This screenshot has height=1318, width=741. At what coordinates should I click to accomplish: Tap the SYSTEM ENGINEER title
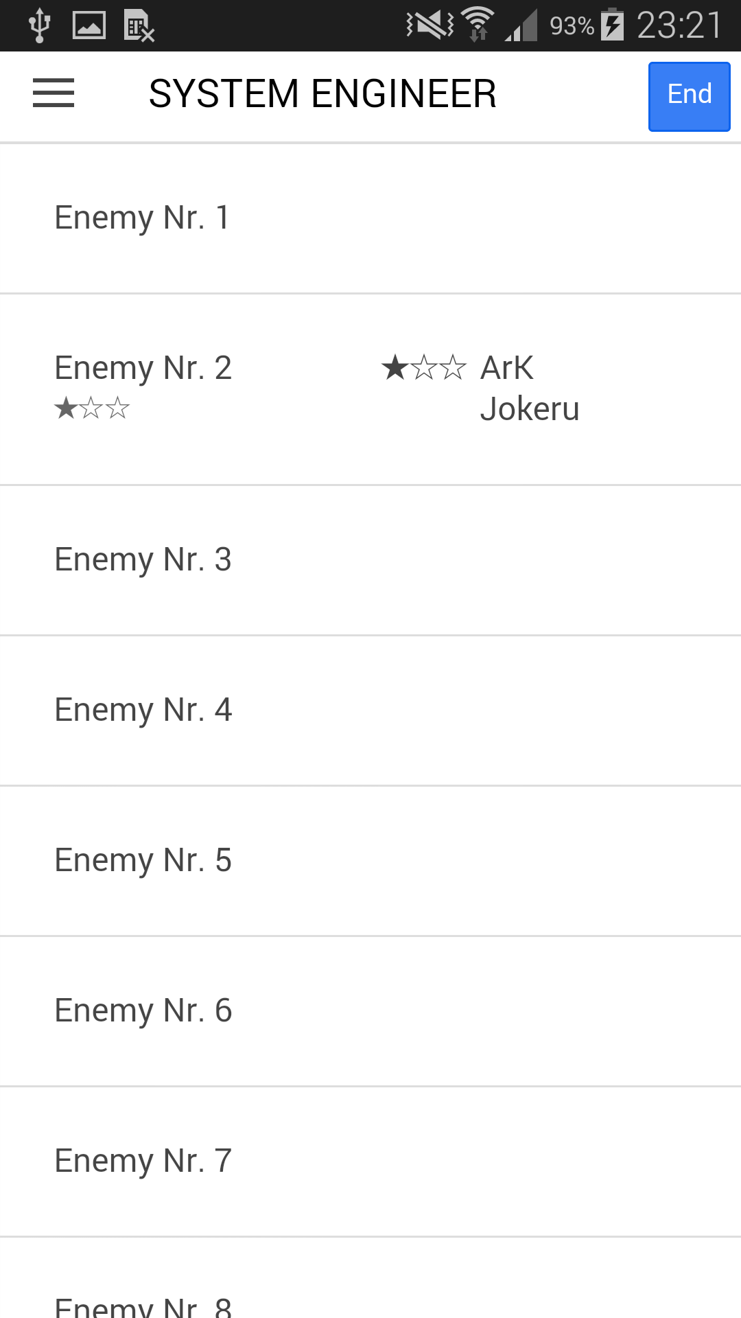pyautogui.click(x=322, y=94)
